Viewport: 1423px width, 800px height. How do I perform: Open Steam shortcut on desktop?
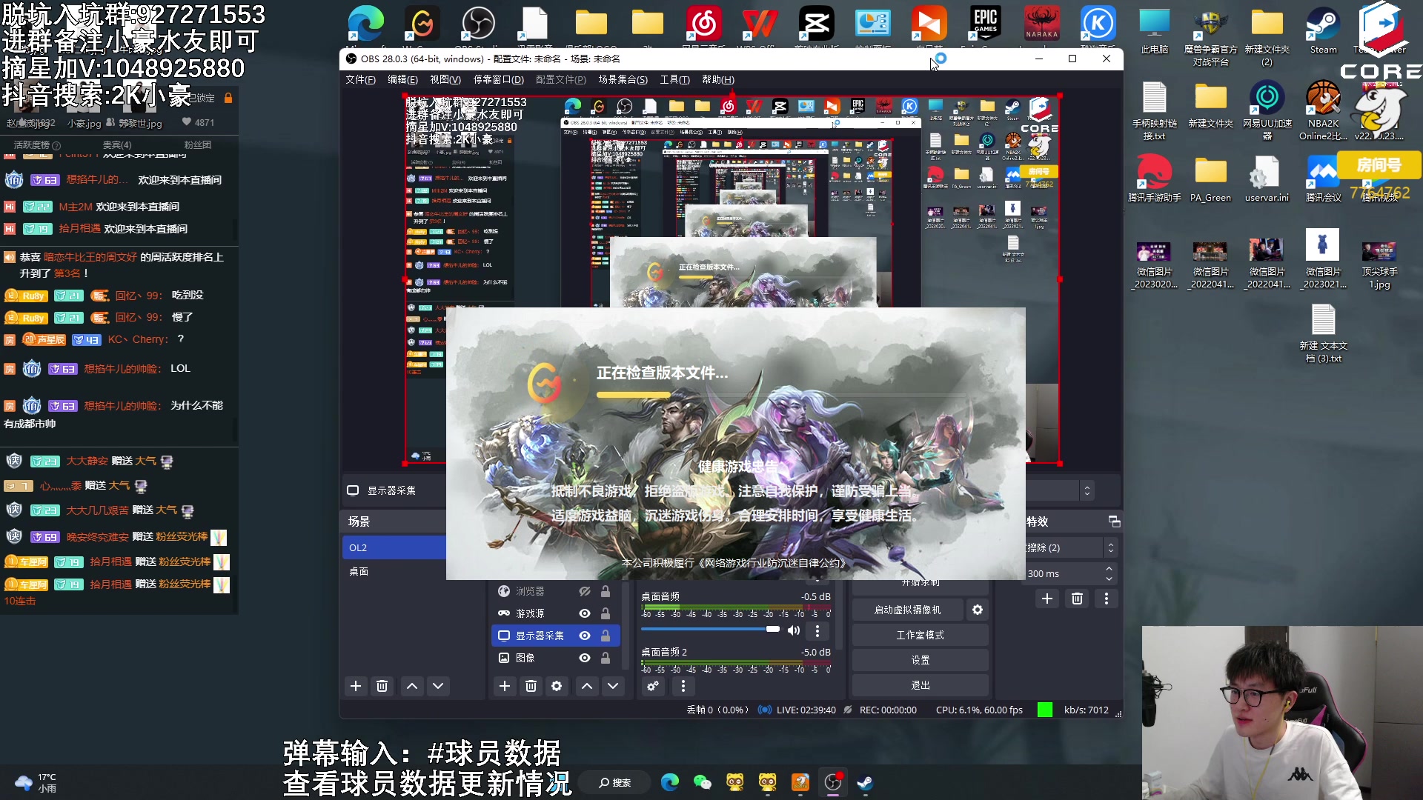[x=1323, y=31]
